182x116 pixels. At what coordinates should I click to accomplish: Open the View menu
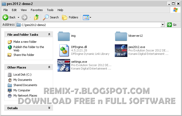click(24, 10)
